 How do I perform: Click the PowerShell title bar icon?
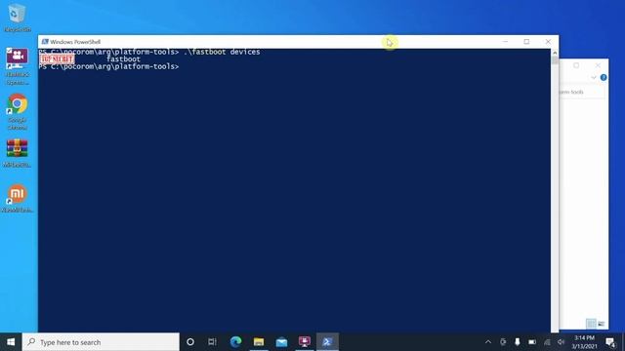pos(45,42)
